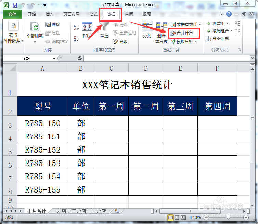Click the zoom in plus button
The width and height of the screenshot is (258, 224).
click(x=246, y=218)
